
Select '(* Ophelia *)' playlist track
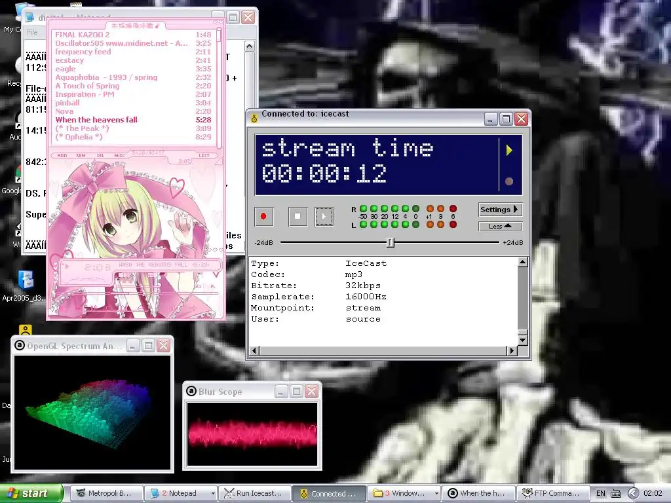(x=133, y=137)
